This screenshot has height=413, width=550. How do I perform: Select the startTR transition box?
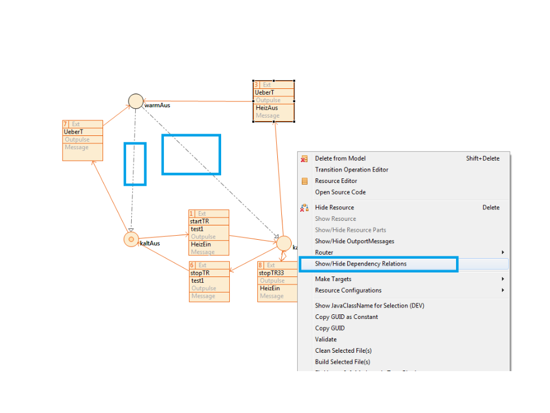click(x=209, y=221)
